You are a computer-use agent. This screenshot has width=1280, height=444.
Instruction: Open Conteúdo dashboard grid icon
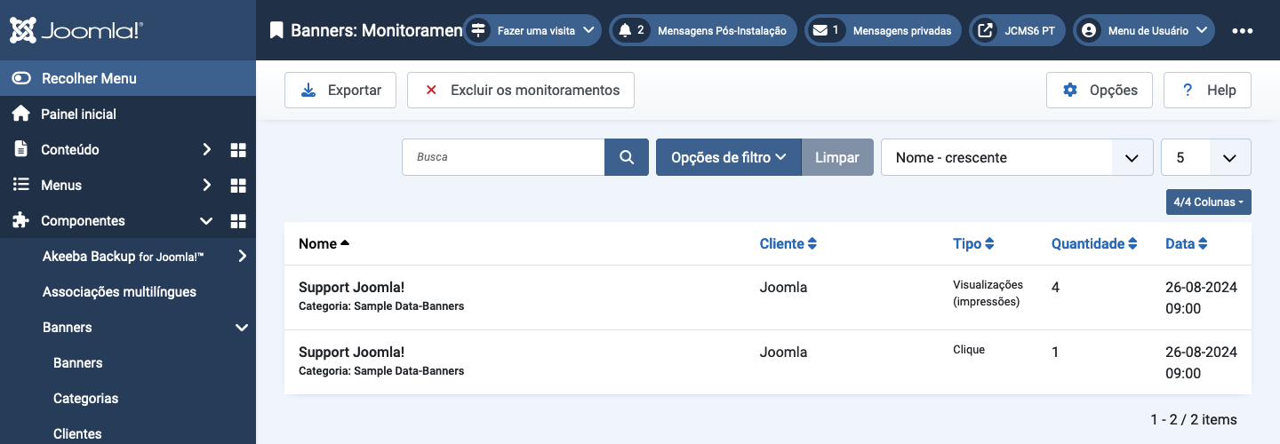click(x=238, y=149)
